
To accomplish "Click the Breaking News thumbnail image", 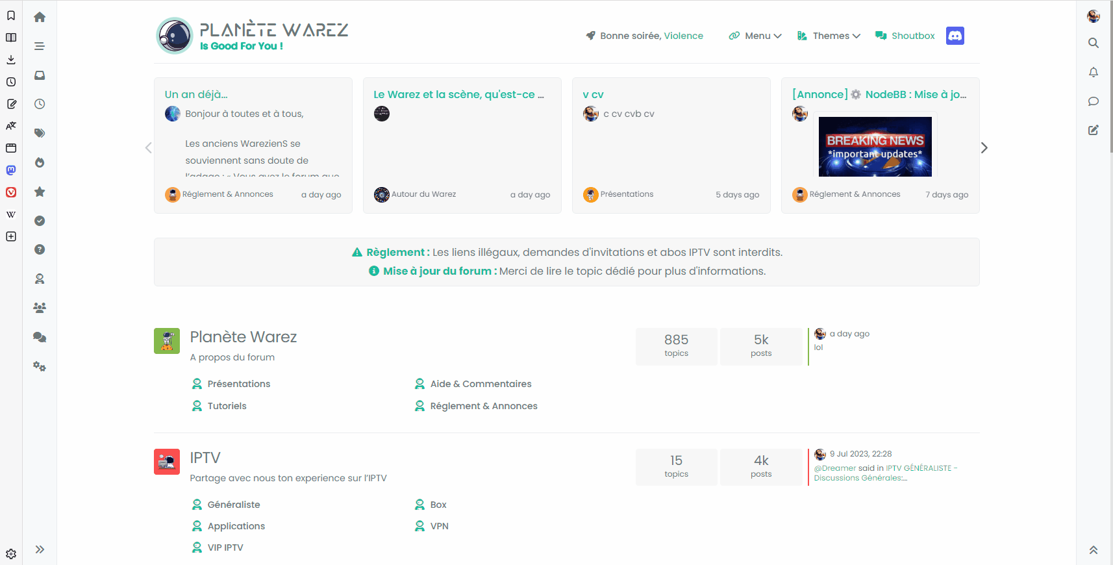I will pos(875,147).
